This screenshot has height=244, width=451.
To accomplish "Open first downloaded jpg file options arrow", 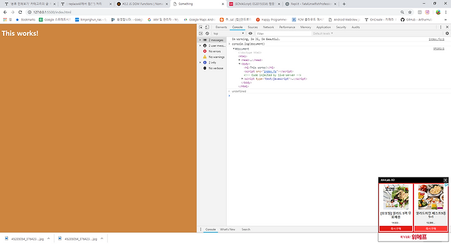I will click(48, 238).
